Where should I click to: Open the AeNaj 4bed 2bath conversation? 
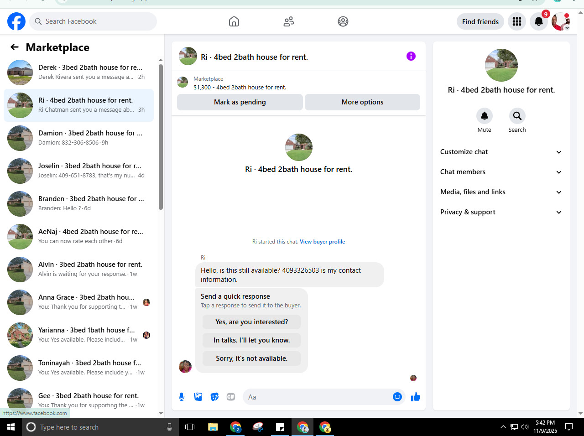coord(78,236)
